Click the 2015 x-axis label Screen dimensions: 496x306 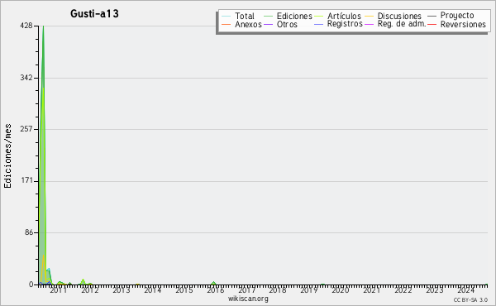point(184,289)
